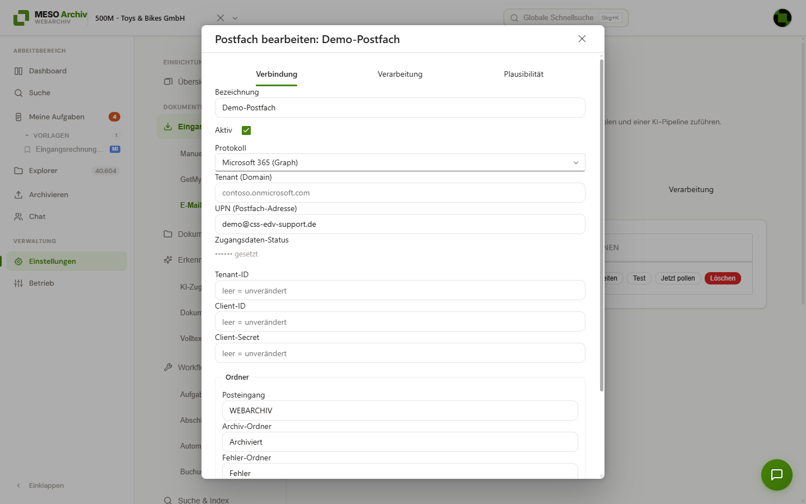Close the Postfach bearbeiten dialog
The width and height of the screenshot is (806, 504).
click(582, 39)
